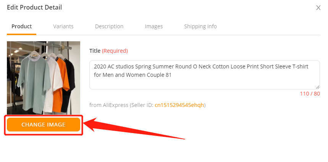Place cursor after 'Couple 81' in title
The height and width of the screenshot is (162, 328).
tap(172, 75)
